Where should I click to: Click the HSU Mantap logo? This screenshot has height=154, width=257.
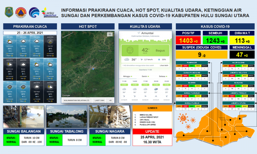click(49, 13)
